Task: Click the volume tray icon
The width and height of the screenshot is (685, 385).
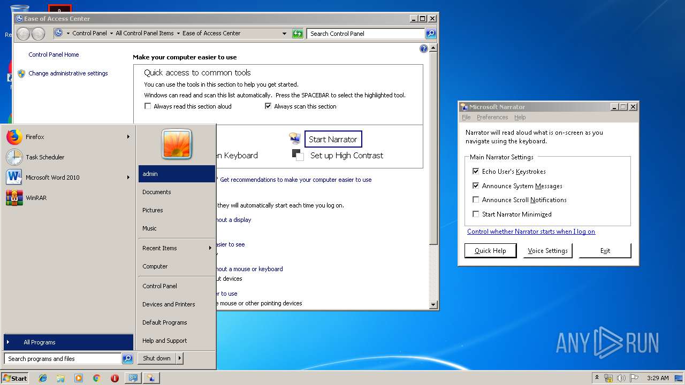Action: 621,378
